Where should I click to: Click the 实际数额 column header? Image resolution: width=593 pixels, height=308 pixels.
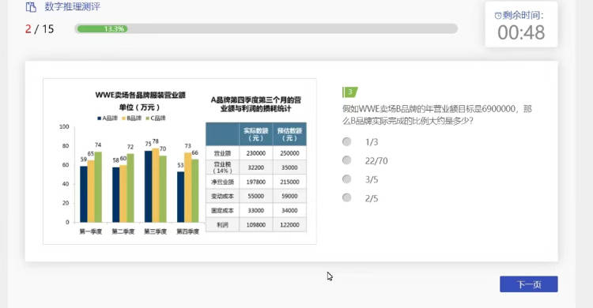pos(255,134)
